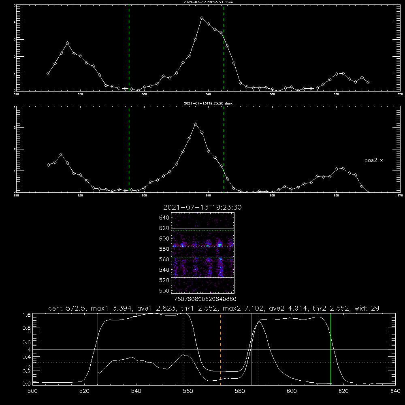Click the spectrogram y-axis label 560
405x405 pixels.
[164, 259]
